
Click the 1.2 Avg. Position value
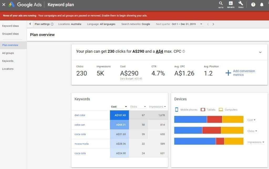click(x=208, y=73)
